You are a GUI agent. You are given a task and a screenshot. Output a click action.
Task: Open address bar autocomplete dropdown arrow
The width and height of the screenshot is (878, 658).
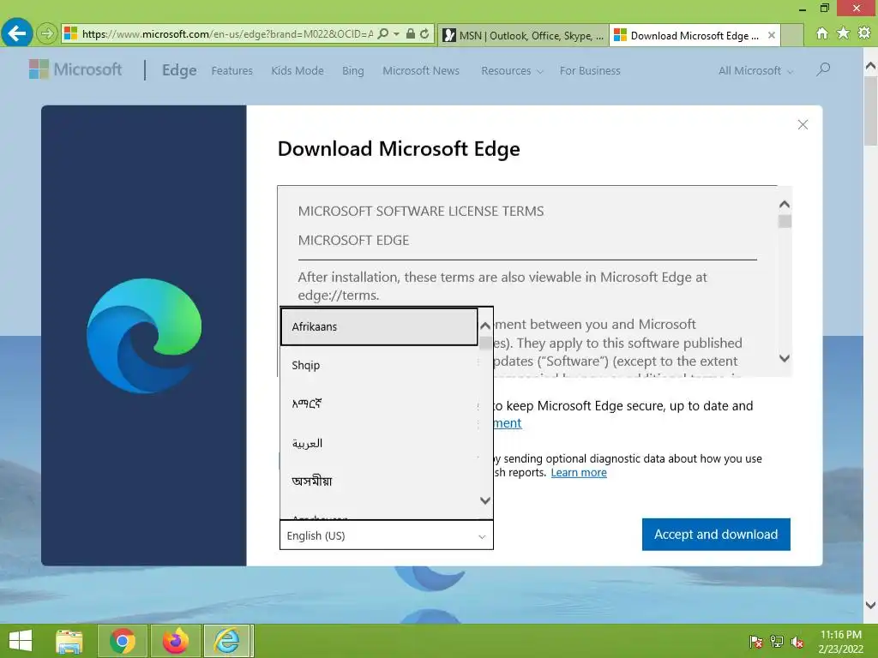point(396,34)
